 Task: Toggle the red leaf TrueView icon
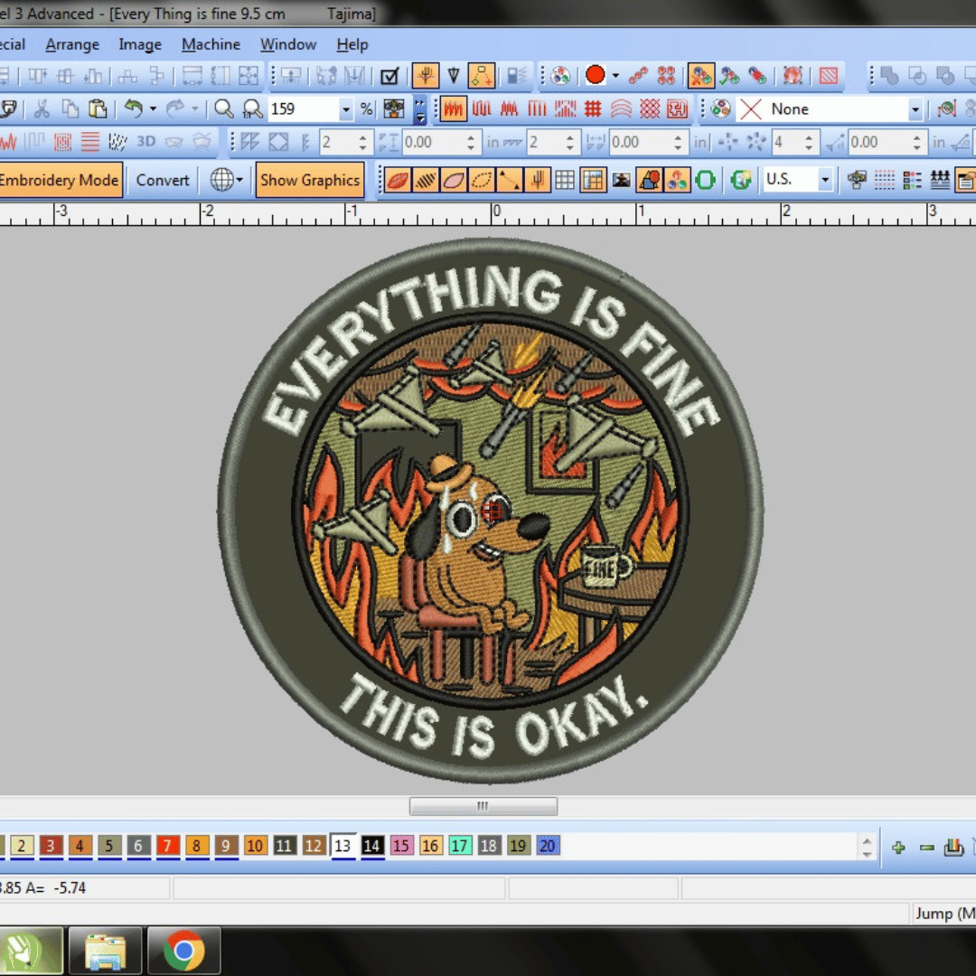click(398, 180)
